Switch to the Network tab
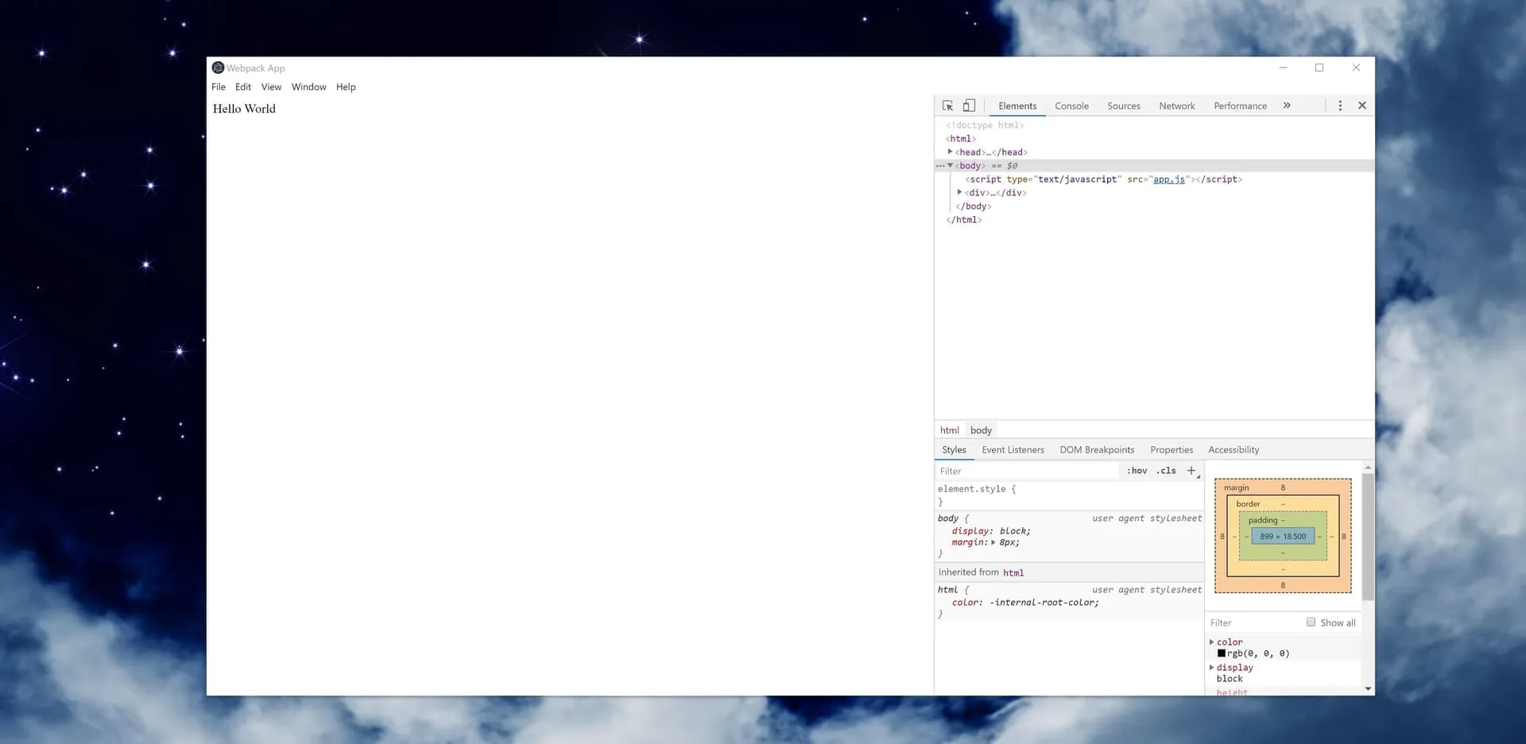1526x744 pixels. click(x=1177, y=106)
